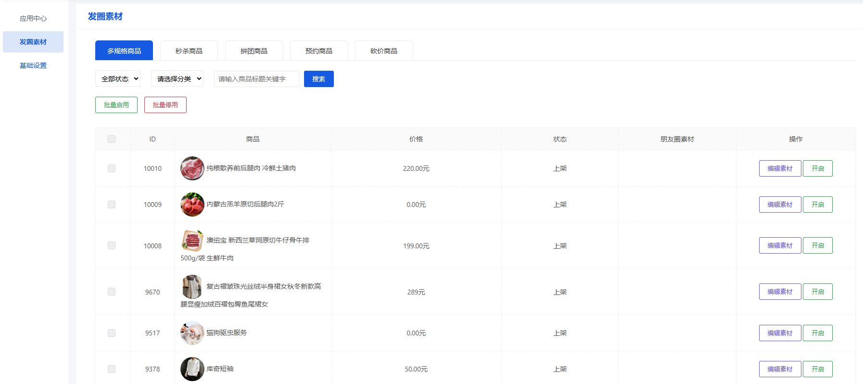Focus the product title keyword search field

pos(256,79)
